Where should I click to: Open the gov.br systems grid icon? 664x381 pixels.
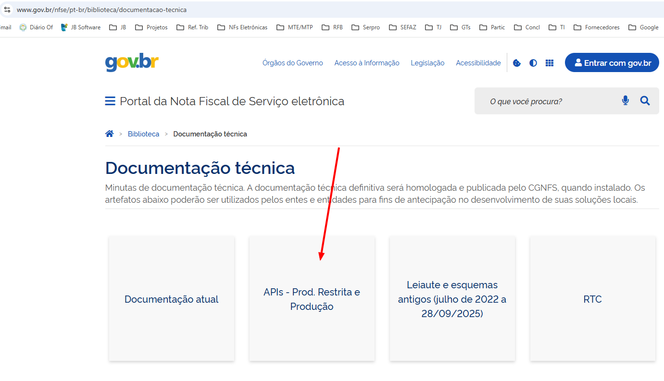[x=550, y=63]
